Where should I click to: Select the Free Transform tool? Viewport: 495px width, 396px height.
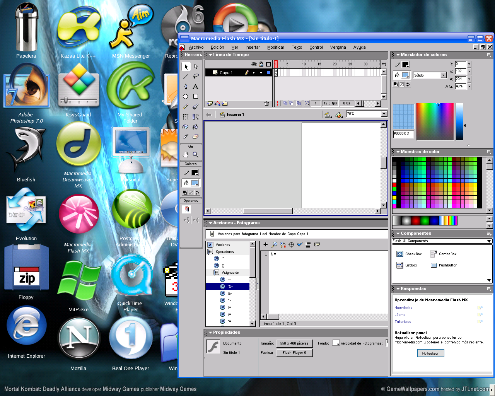tap(186, 116)
